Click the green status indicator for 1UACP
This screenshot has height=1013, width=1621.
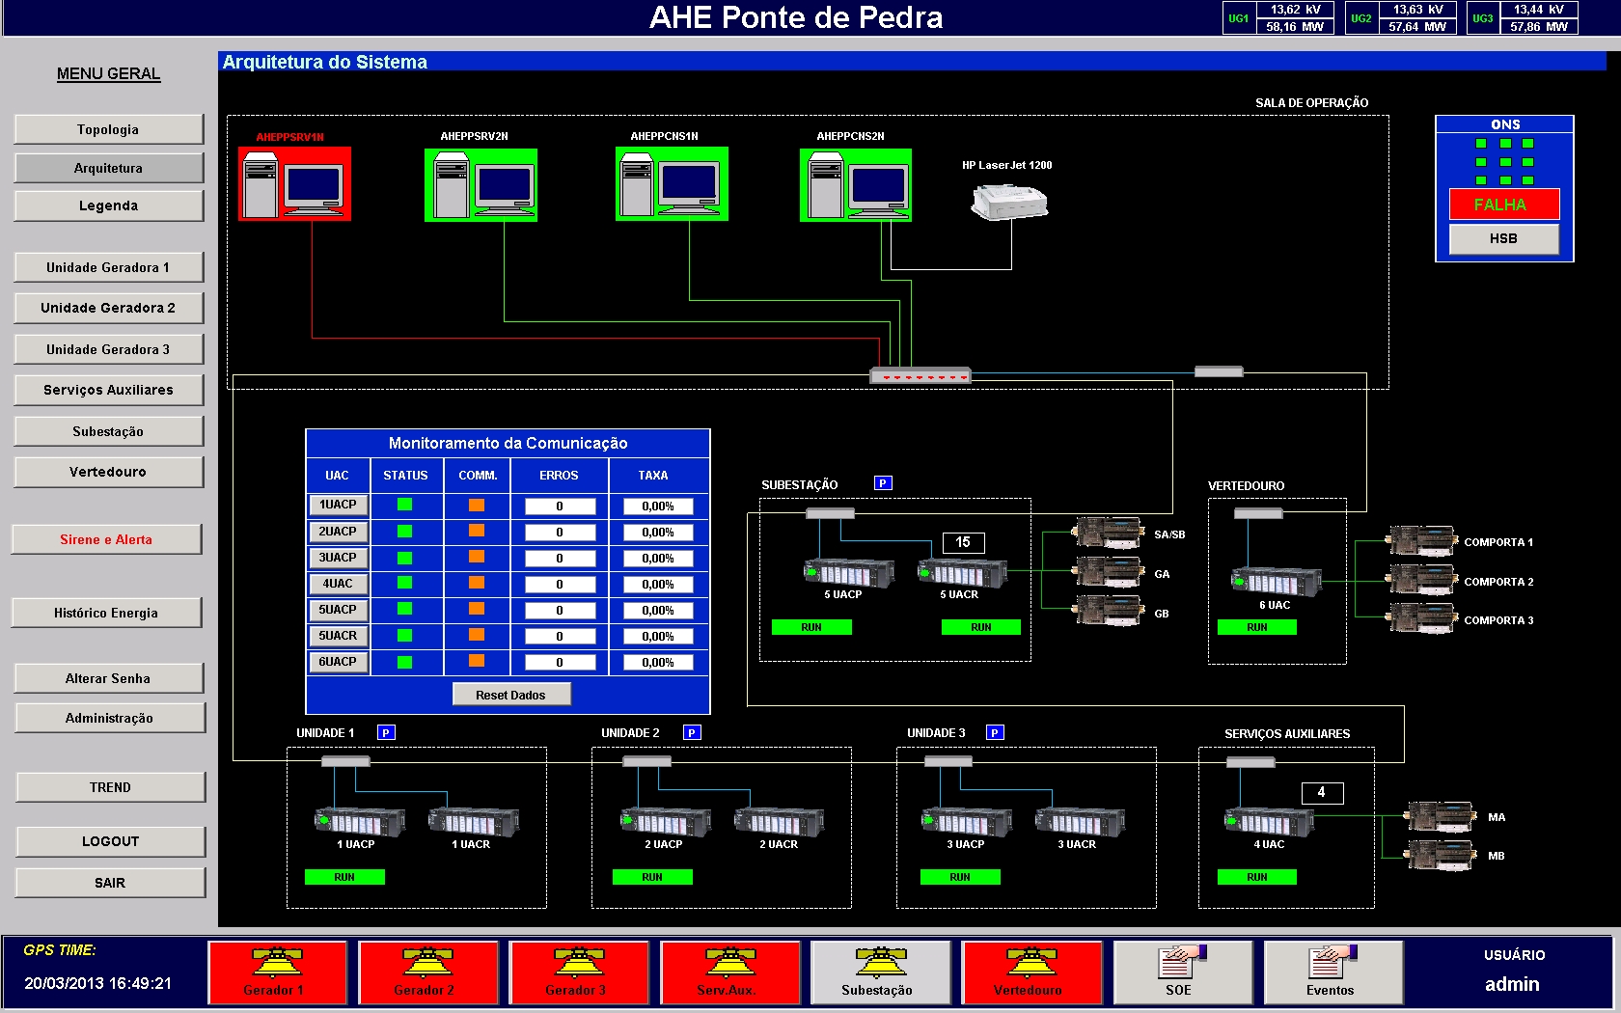[404, 505]
